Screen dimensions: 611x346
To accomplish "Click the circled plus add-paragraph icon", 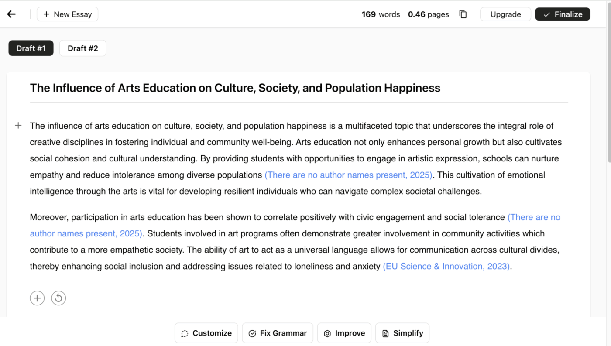I will click(x=37, y=298).
